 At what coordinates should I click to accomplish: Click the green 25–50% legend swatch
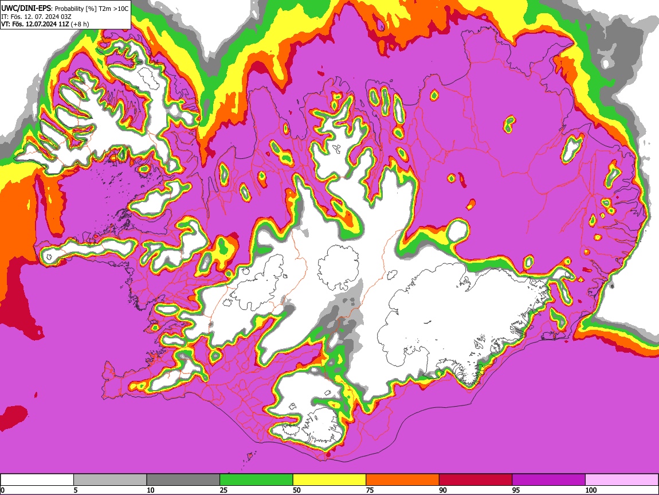(x=256, y=480)
